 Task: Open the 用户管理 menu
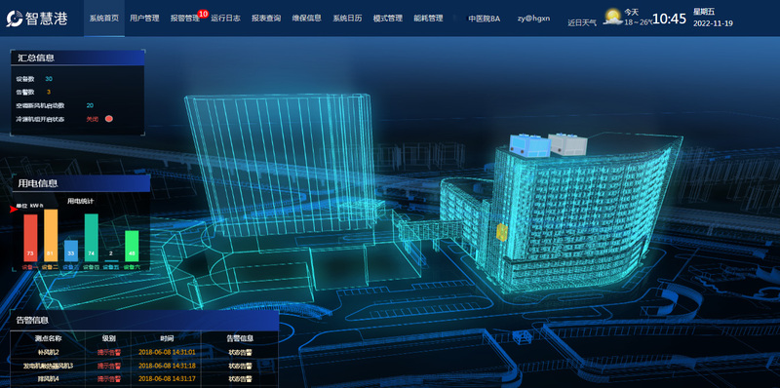[x=144, y=19]
